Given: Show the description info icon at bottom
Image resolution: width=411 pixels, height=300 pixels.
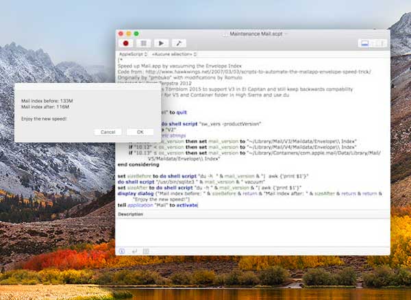Looking at the screenshot, I should click(122, 251).
